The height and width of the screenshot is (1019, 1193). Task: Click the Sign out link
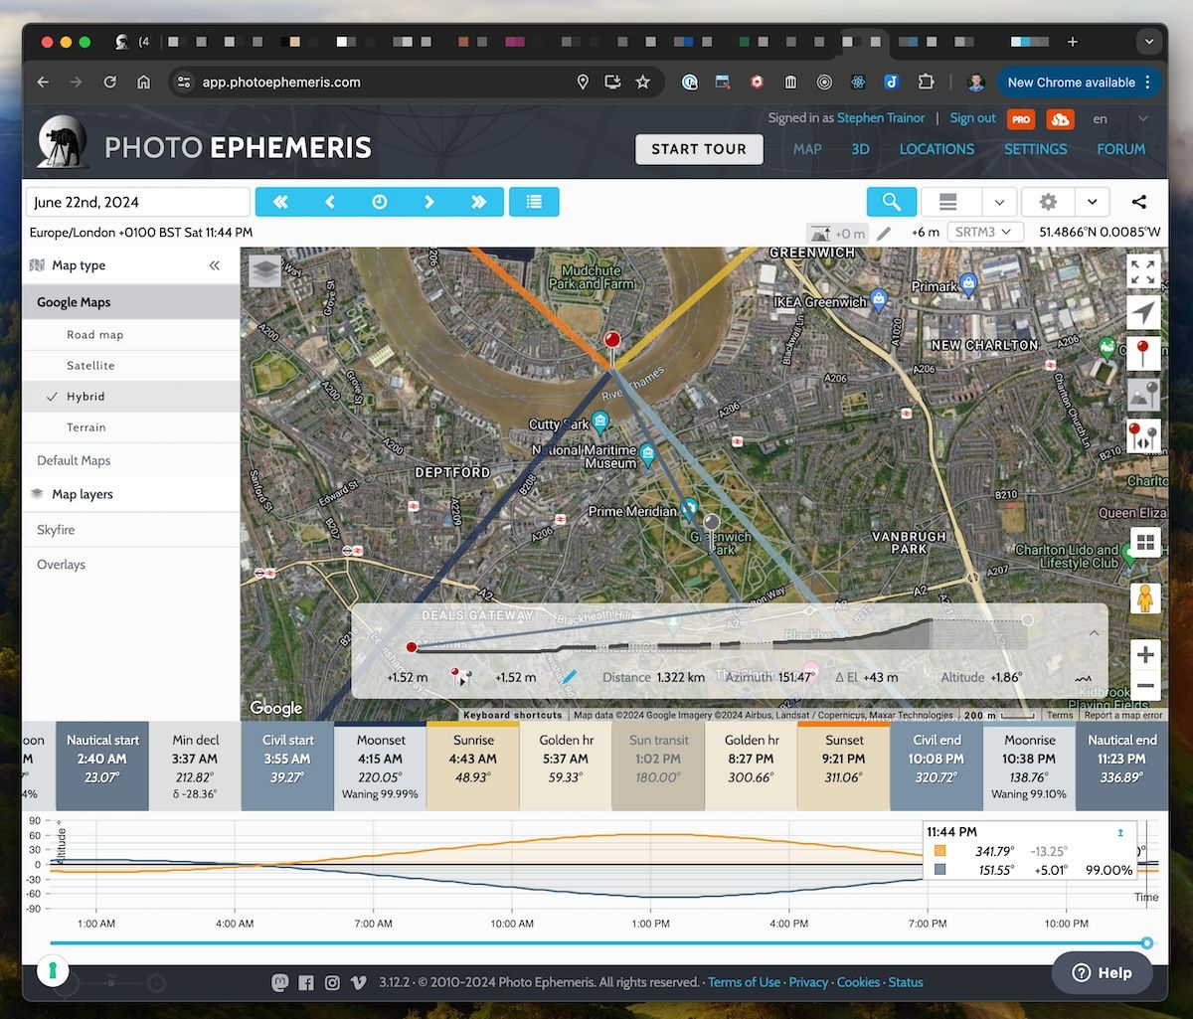[972, 117]
